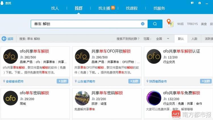Join the 安徽省合肥市 group with +加群
This screenshot has height=120, width=213.
pos(62,81)
